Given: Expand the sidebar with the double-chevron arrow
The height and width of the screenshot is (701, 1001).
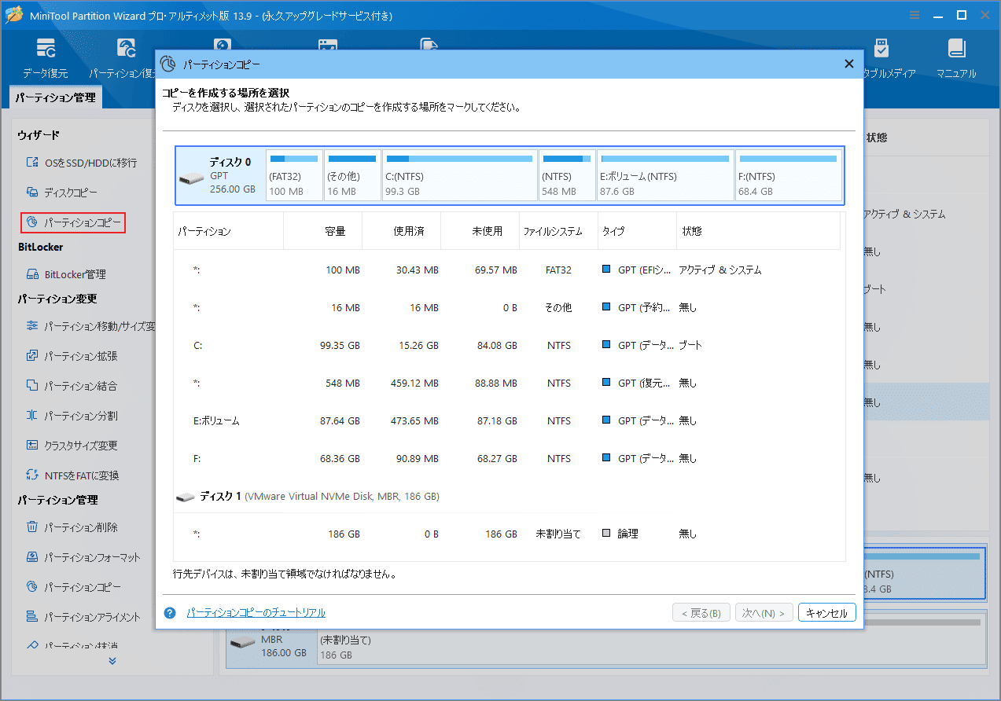Looking at the screenshot, I should point(112,661).
